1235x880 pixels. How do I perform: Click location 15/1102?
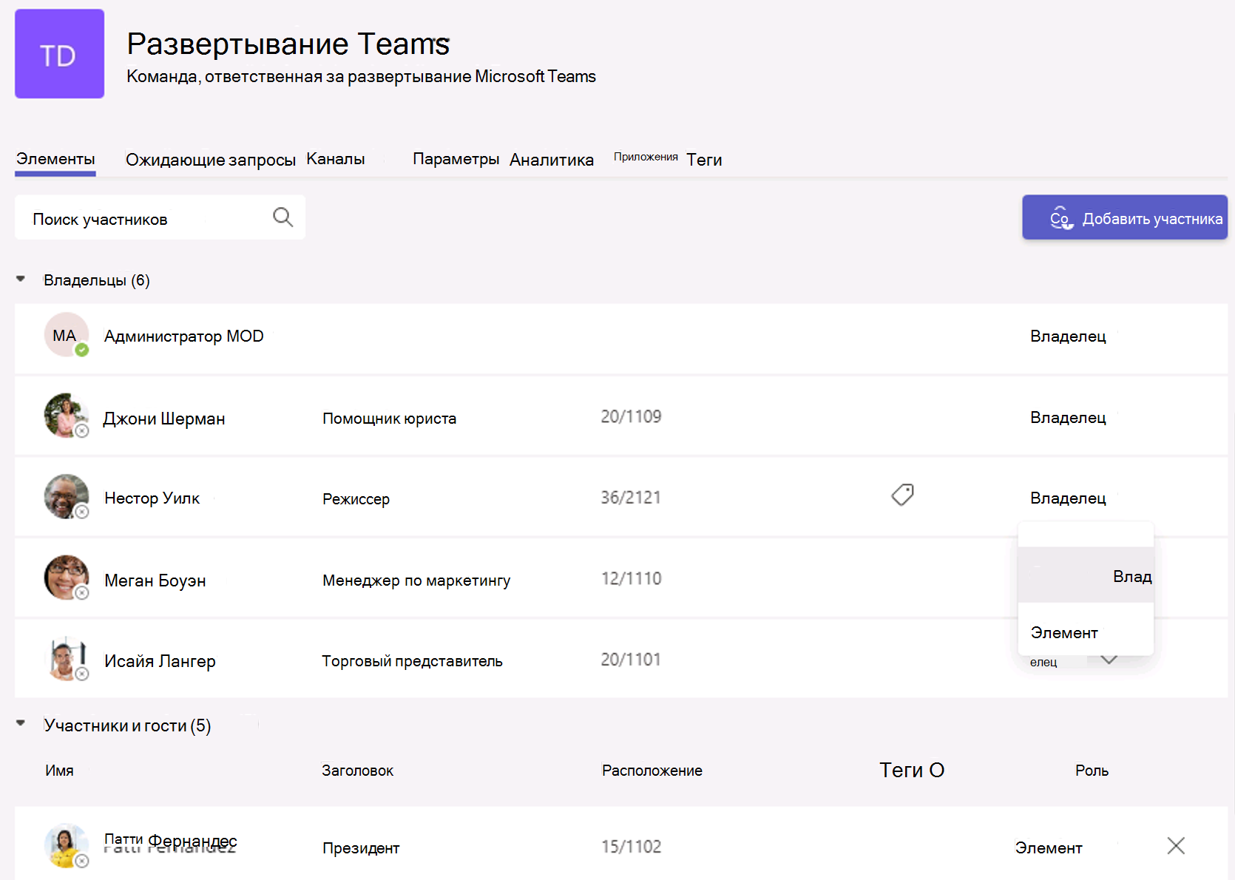[x=631, y=846]
